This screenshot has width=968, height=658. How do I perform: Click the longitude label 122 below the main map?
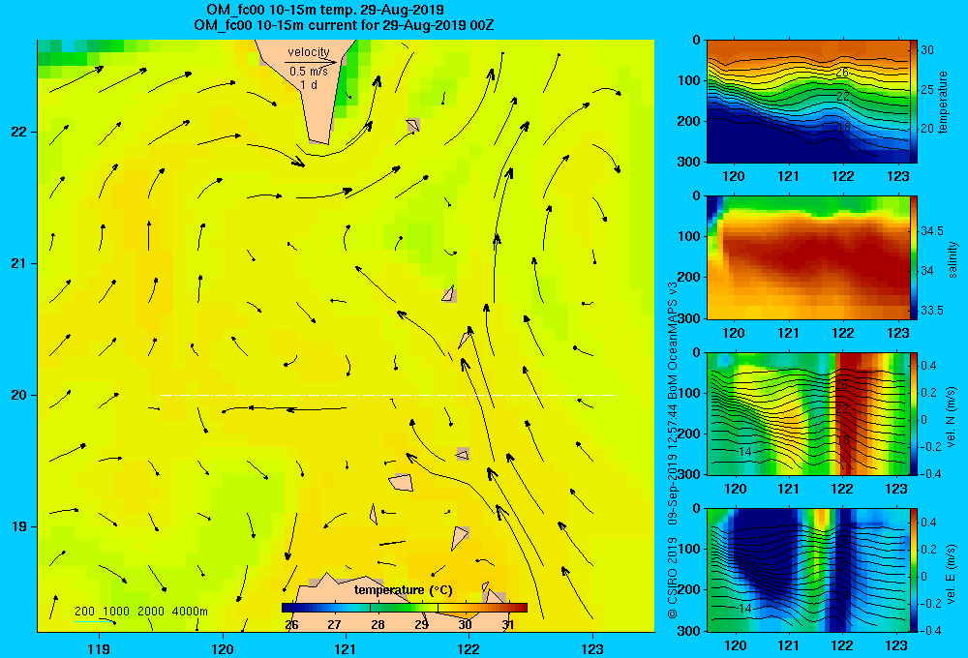click(x=469, y=648)
